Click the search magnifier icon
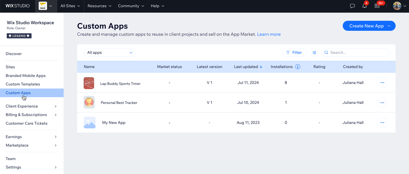The height and width of the screenshot is (174, 409). pyautogui.click(x=326, y=53)
